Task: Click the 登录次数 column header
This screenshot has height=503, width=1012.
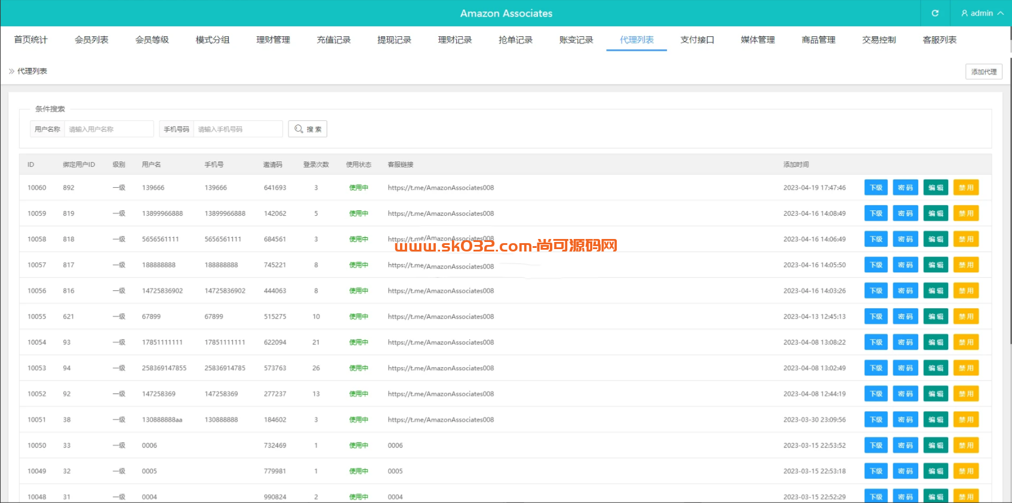Action: coord(316,164)
